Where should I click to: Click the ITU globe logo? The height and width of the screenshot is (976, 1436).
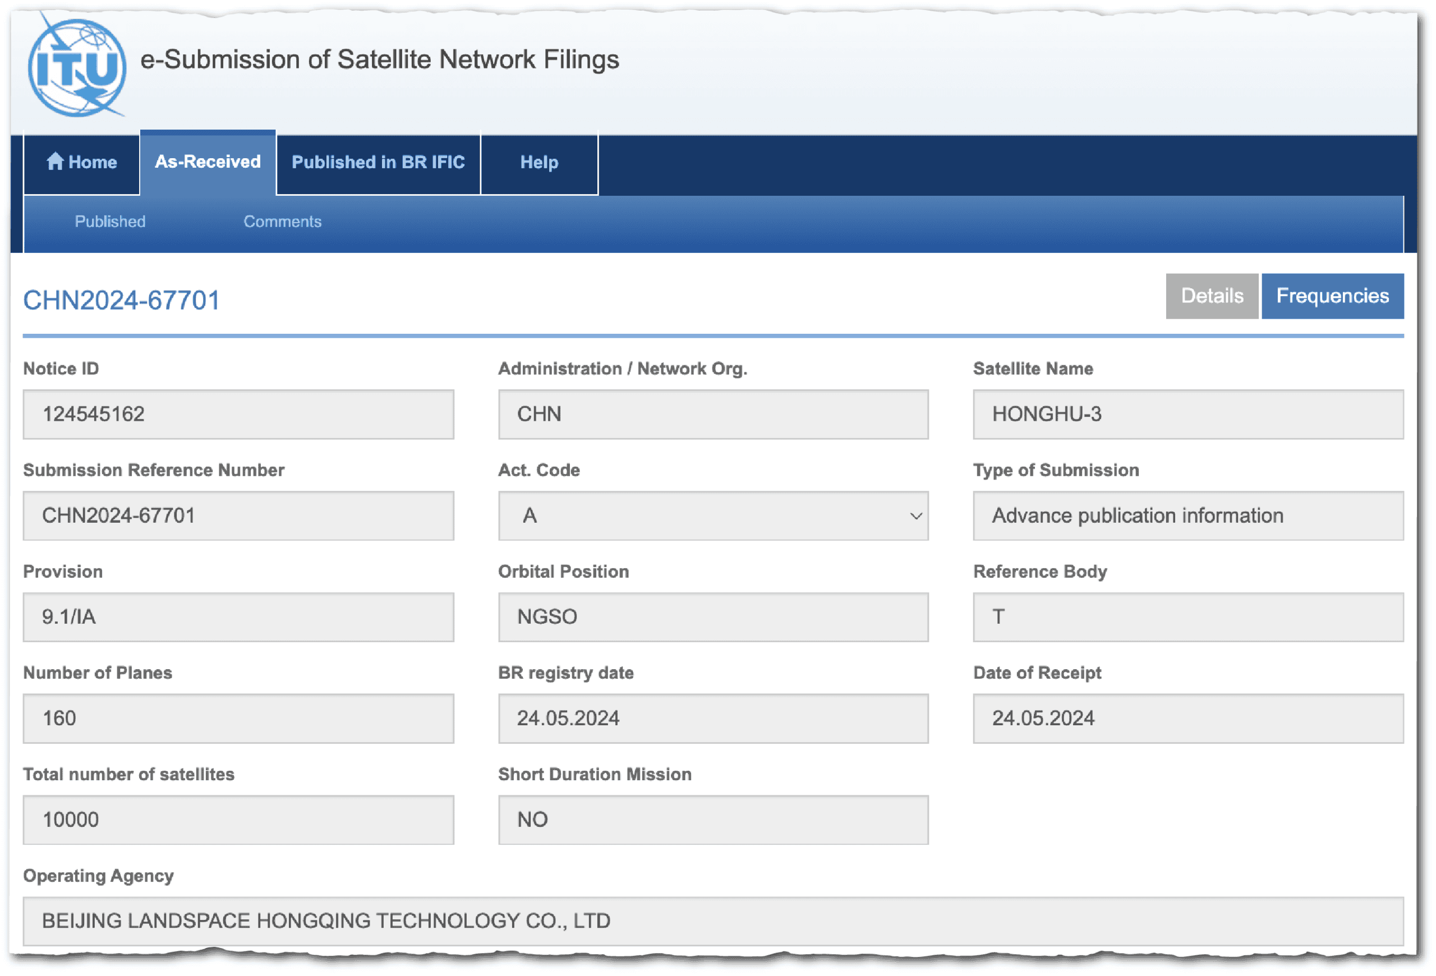(x=77, y=67)
